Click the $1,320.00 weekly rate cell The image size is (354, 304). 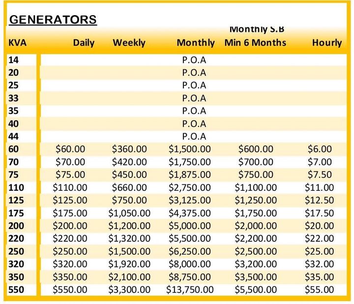129,238
